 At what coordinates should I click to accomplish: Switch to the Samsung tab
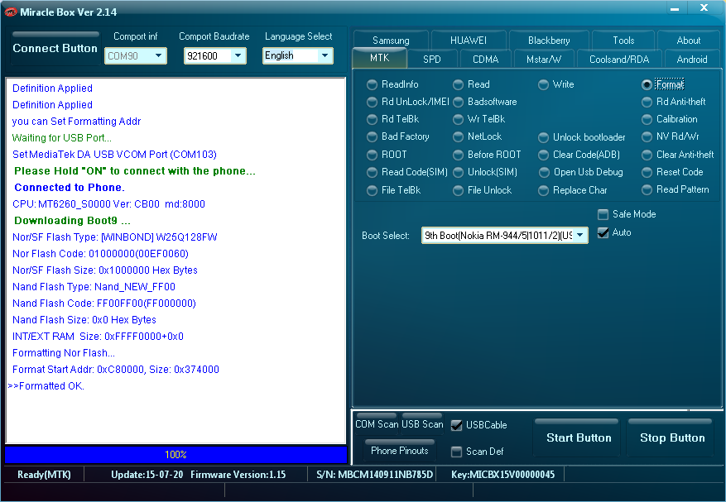coord(391,41)
